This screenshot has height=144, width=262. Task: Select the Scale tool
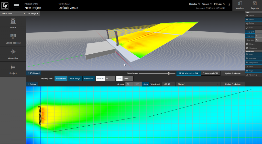coord(254,28)
